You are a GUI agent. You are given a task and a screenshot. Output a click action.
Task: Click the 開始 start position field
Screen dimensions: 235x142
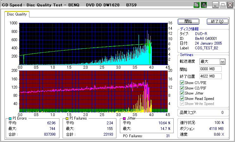210,69
